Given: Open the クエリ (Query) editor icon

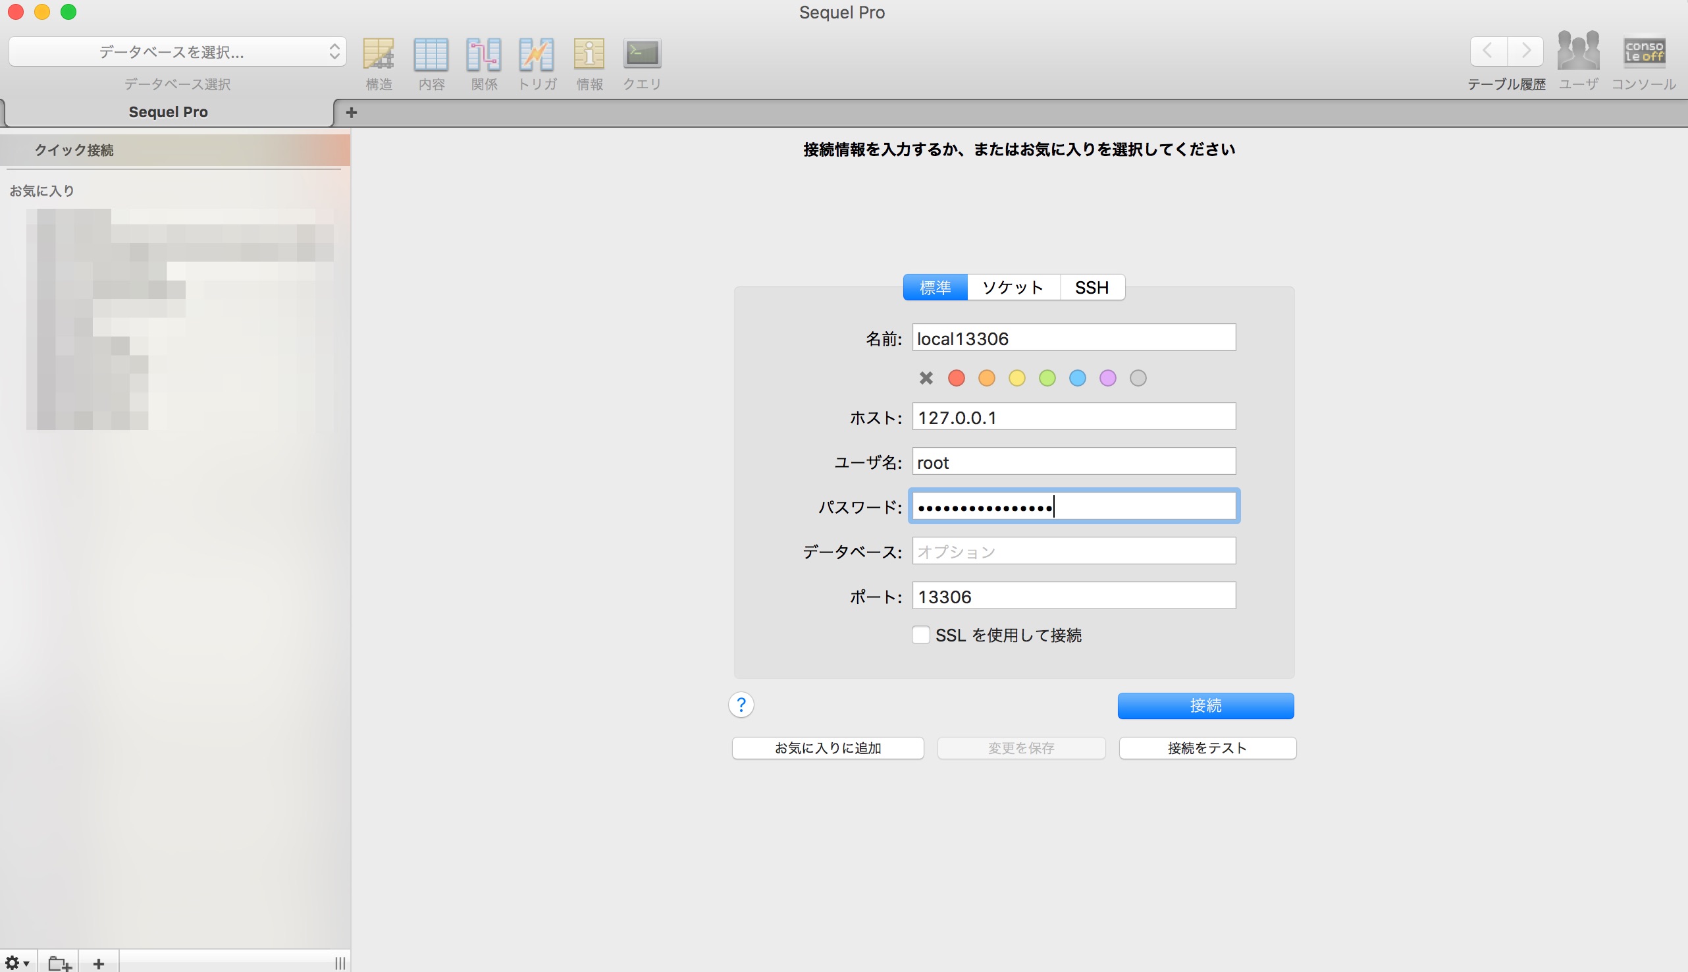Looking at the screenshot, I should point(642,53).
